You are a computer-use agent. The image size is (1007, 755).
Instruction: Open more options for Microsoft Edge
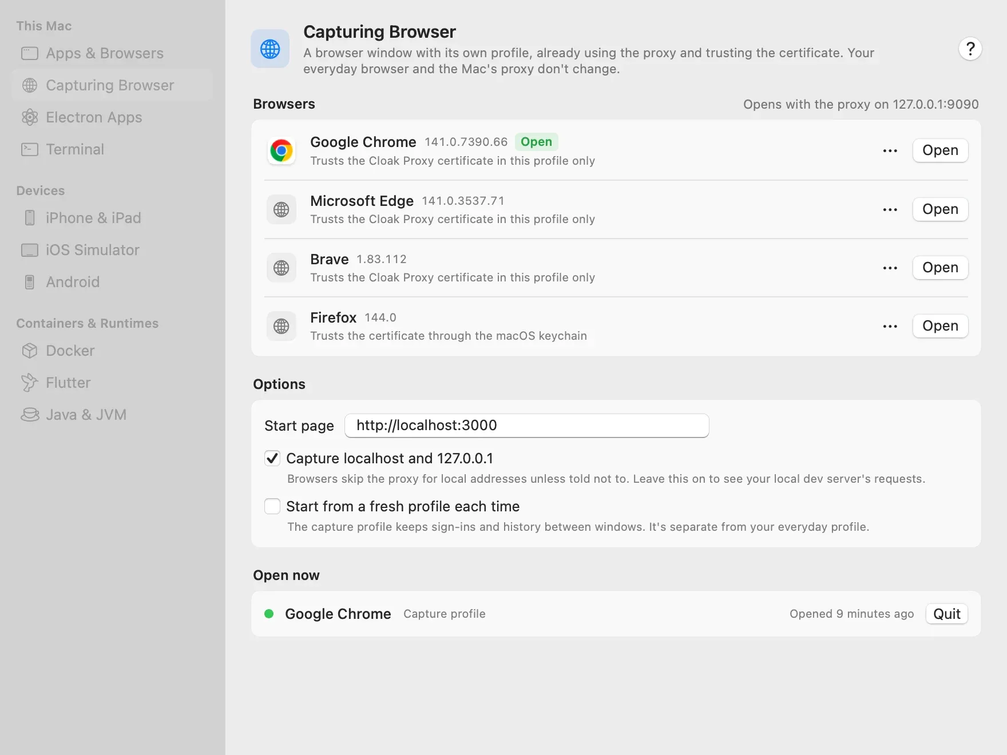[x=890, y=209]
